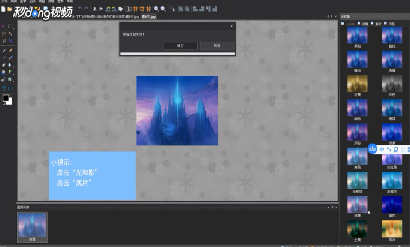Click the zoom in magnifier icon
410x247 pixels.
tap(156, 9)
